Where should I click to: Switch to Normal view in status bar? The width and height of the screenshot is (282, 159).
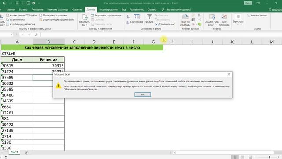click(235, 157)
